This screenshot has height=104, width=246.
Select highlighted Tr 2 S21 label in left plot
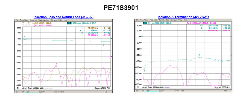(81, 23)
